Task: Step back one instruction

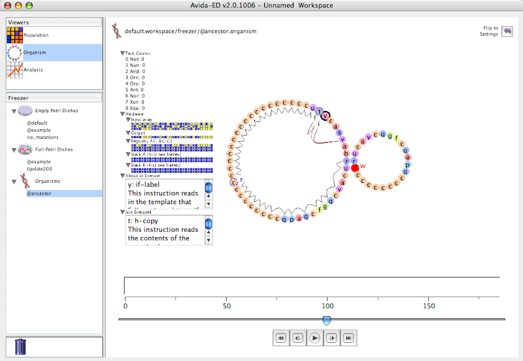Action: (x=297, y=337)
